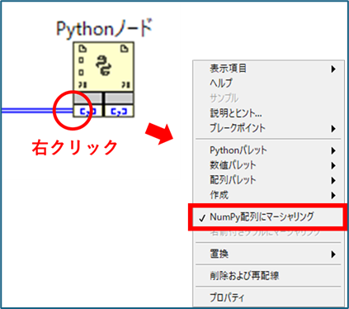Image resolution: width=349 pixels, height=309 pixels.
Task: Click the top-right page terminal on node
Action: coord(125,49)
